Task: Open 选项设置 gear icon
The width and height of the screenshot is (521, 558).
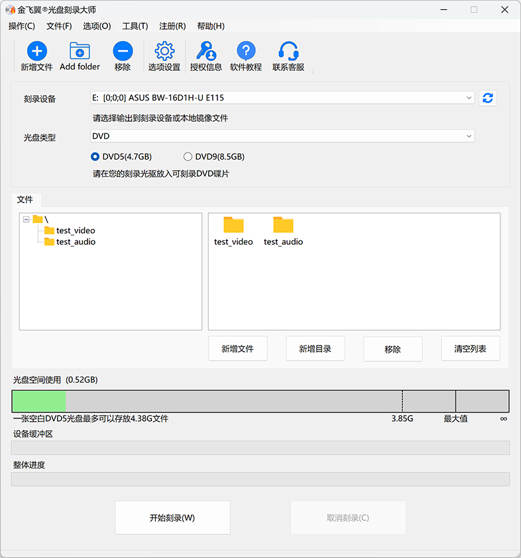Action: click(164, 52)
